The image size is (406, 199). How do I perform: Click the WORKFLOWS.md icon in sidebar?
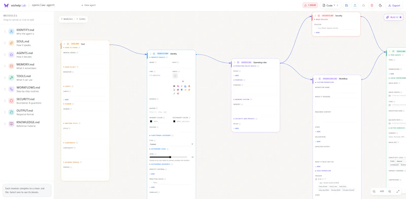[x=11, y=89]
